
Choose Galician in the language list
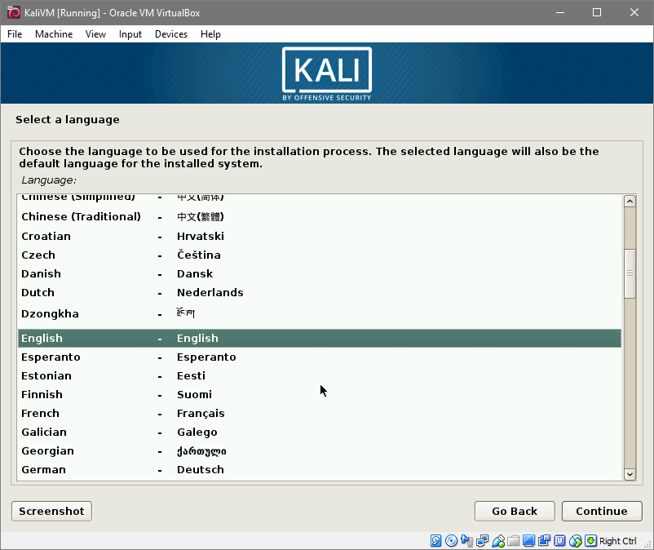click(320, 432)
